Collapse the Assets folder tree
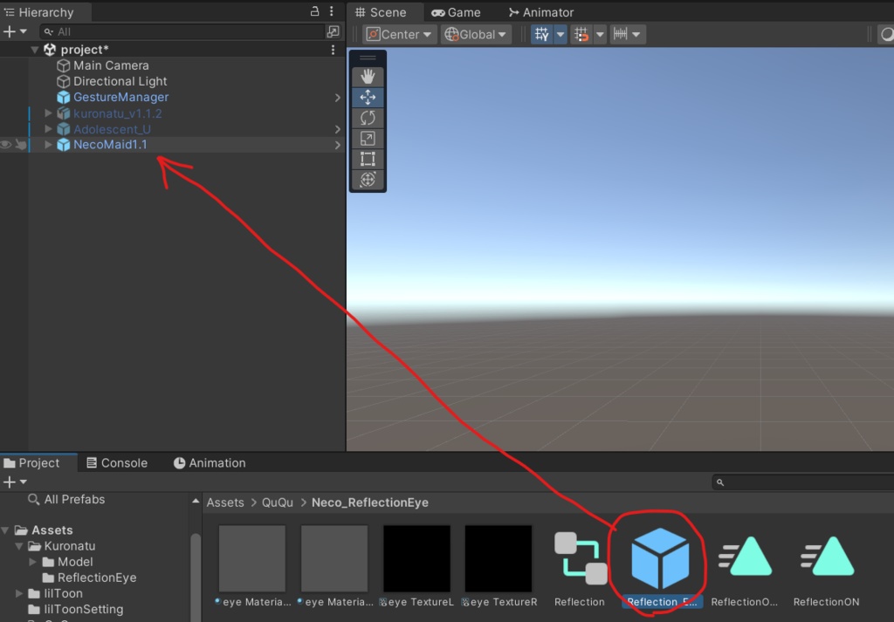 [x=5, y=530]
